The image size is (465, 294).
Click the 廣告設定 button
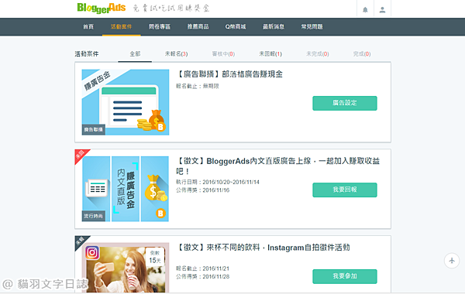pyautogui.click(x=345, y=103)
